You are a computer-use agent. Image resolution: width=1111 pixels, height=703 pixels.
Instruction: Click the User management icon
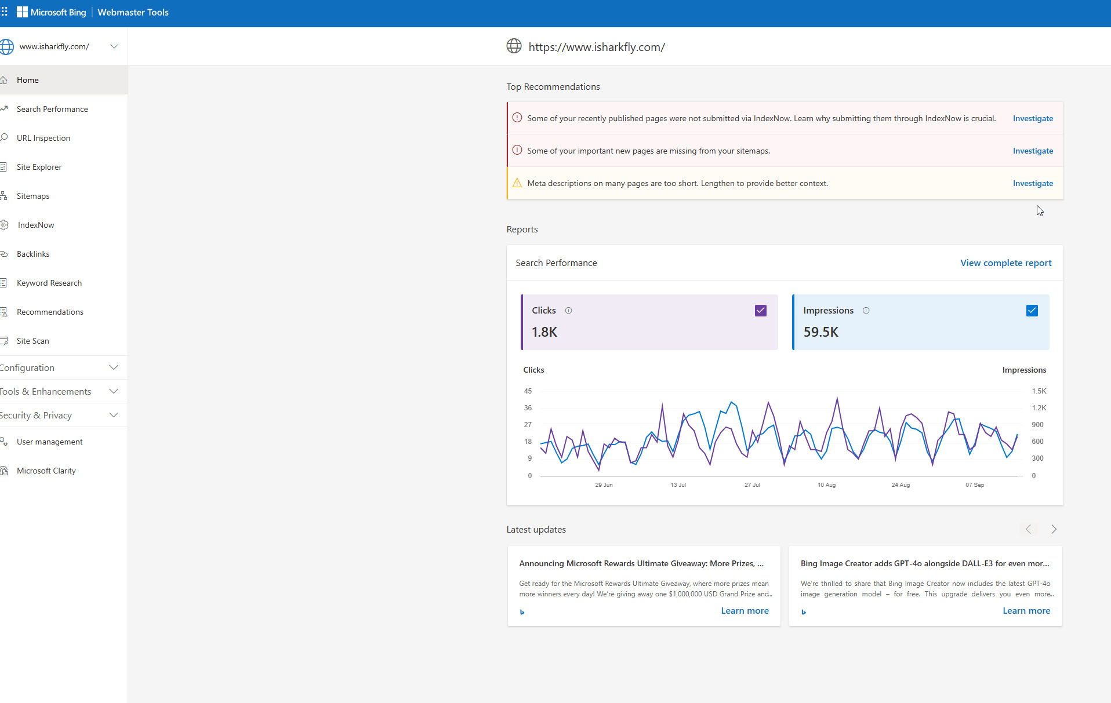[x=3, y=442]
